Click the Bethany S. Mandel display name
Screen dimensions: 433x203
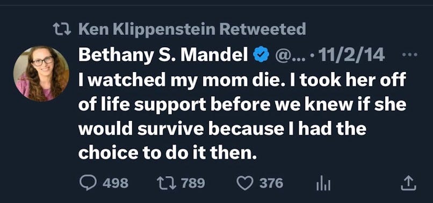163,55
